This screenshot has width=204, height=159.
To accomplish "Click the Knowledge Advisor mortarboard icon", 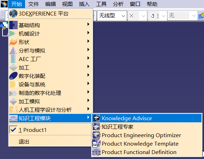I will point(96,118).
